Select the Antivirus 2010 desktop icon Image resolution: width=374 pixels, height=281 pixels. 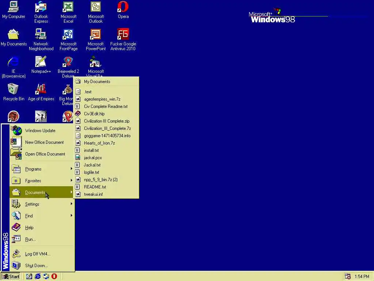pyautogui.click(x=123, y=40)
